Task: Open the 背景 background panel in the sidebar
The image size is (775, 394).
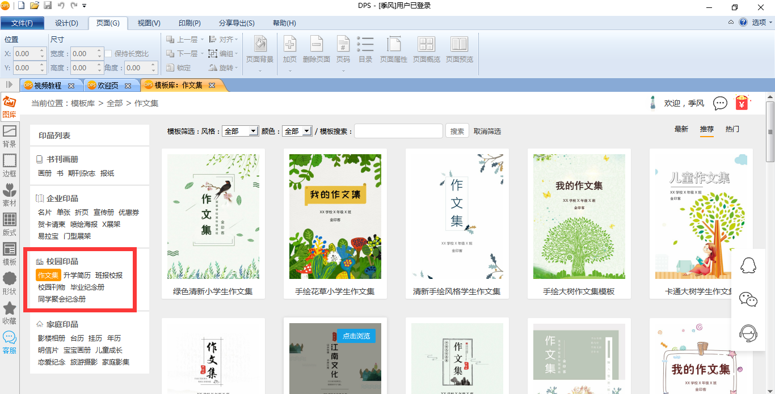Action: (x=10, y=136)
